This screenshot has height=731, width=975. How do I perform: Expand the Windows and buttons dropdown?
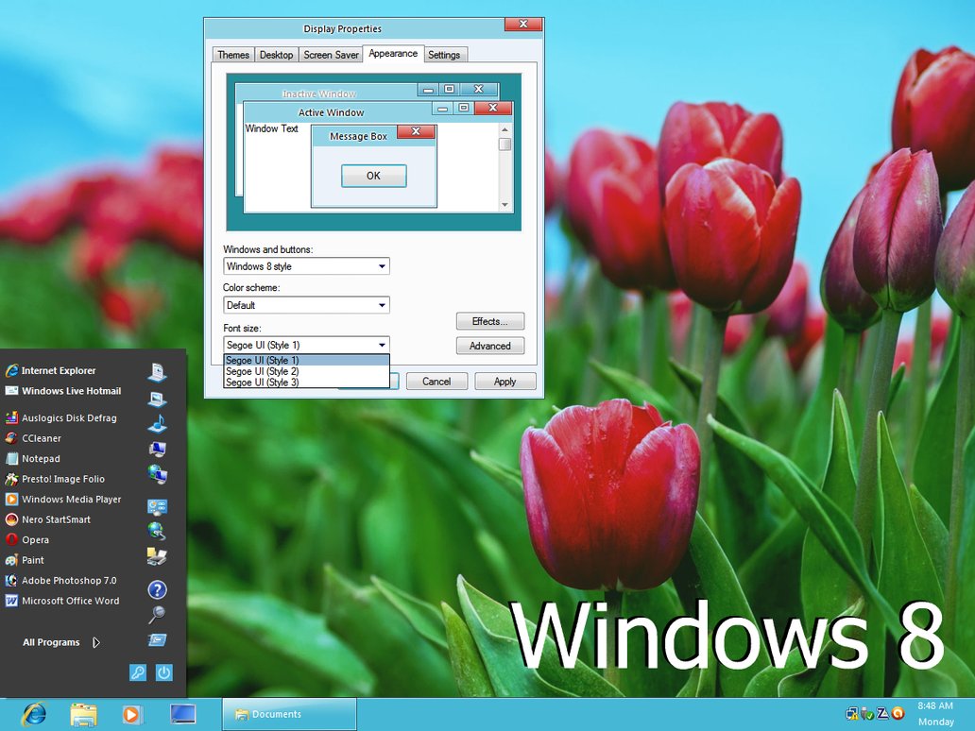[x=306, y=267]
